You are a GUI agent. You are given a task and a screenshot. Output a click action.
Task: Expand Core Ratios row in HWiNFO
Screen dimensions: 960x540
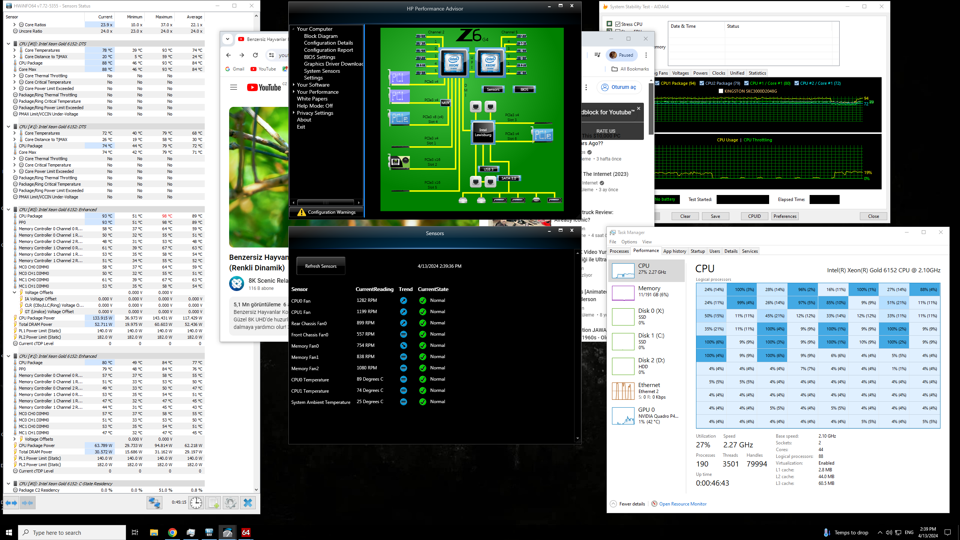14,25
